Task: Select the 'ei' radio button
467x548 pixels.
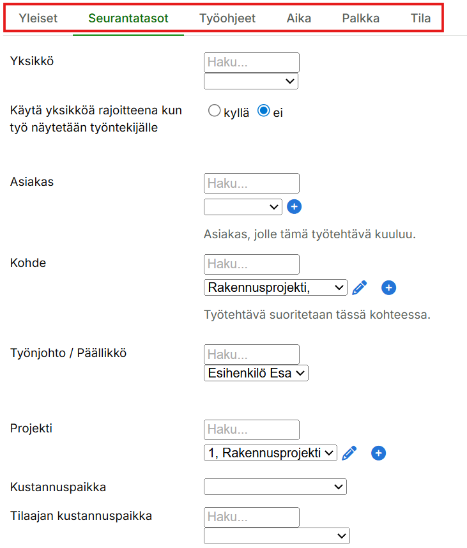Action: (x=263, y=111)
